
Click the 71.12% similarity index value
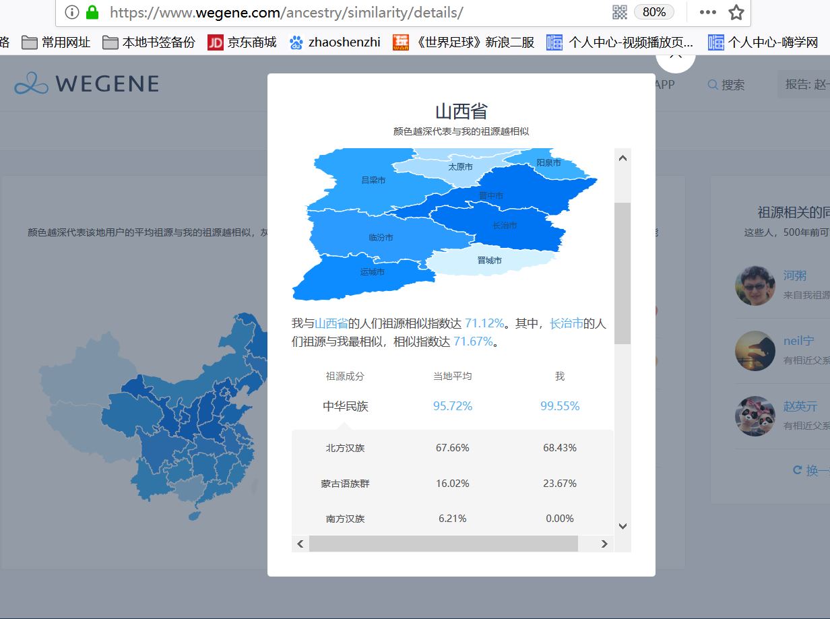coord(484,323)
